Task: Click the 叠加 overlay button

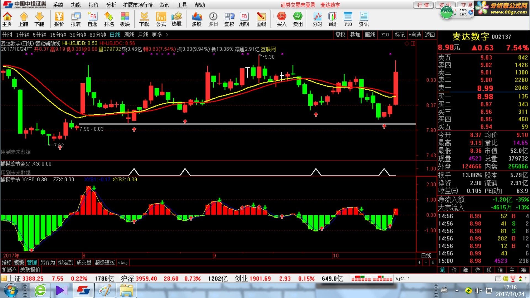Action: [x=355, y=35]
